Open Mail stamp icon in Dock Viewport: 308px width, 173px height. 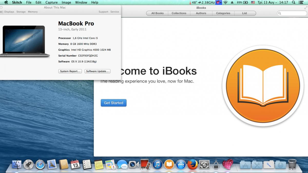click(x=52, y=165)
